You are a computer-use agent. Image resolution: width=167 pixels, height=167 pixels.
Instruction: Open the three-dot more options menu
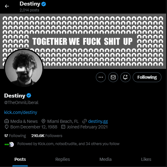point(101,77)
